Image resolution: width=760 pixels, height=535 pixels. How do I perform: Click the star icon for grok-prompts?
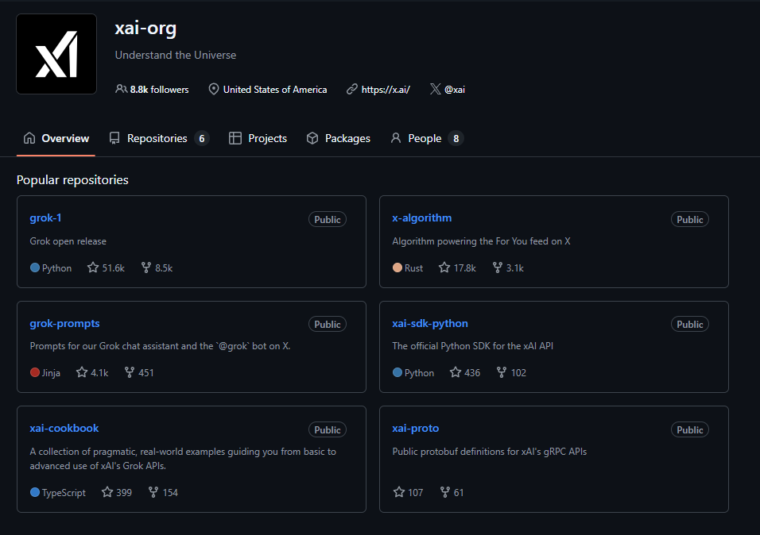pyautogui.click(x=82, y=371)
